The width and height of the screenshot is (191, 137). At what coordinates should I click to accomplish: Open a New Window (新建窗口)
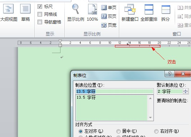[x=130, y=13]
